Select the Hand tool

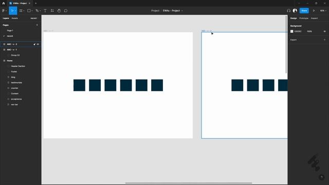[59, 11]
